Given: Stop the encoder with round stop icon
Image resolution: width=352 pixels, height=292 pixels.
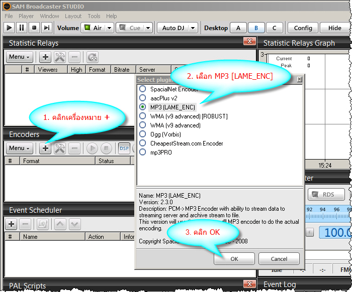Looking at the screenshot, I should tap(107, 148).
